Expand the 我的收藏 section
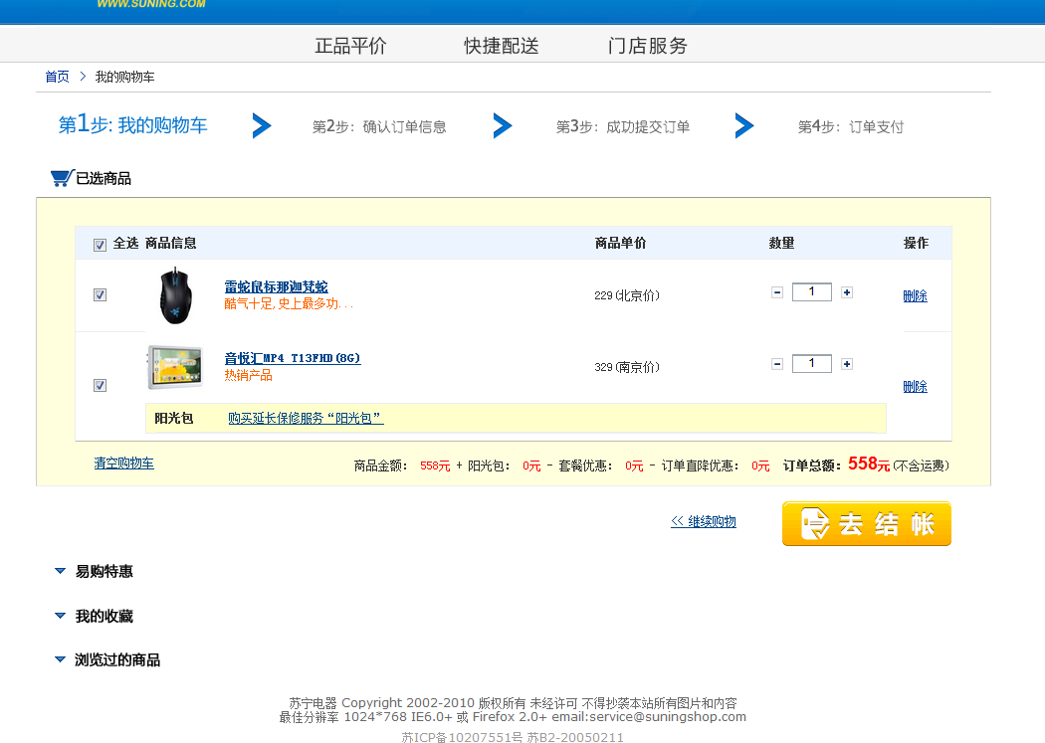 pyautogui.click(x=60, y=616)
